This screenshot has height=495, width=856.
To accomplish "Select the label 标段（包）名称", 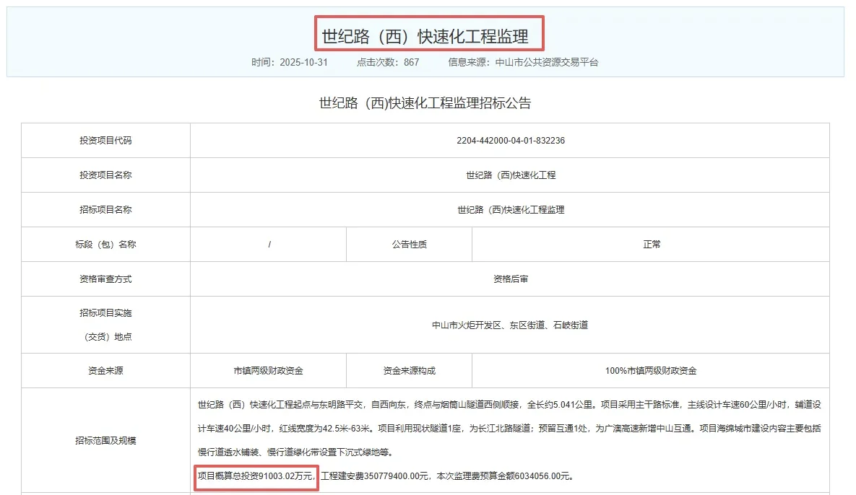I will pos(106,244).
